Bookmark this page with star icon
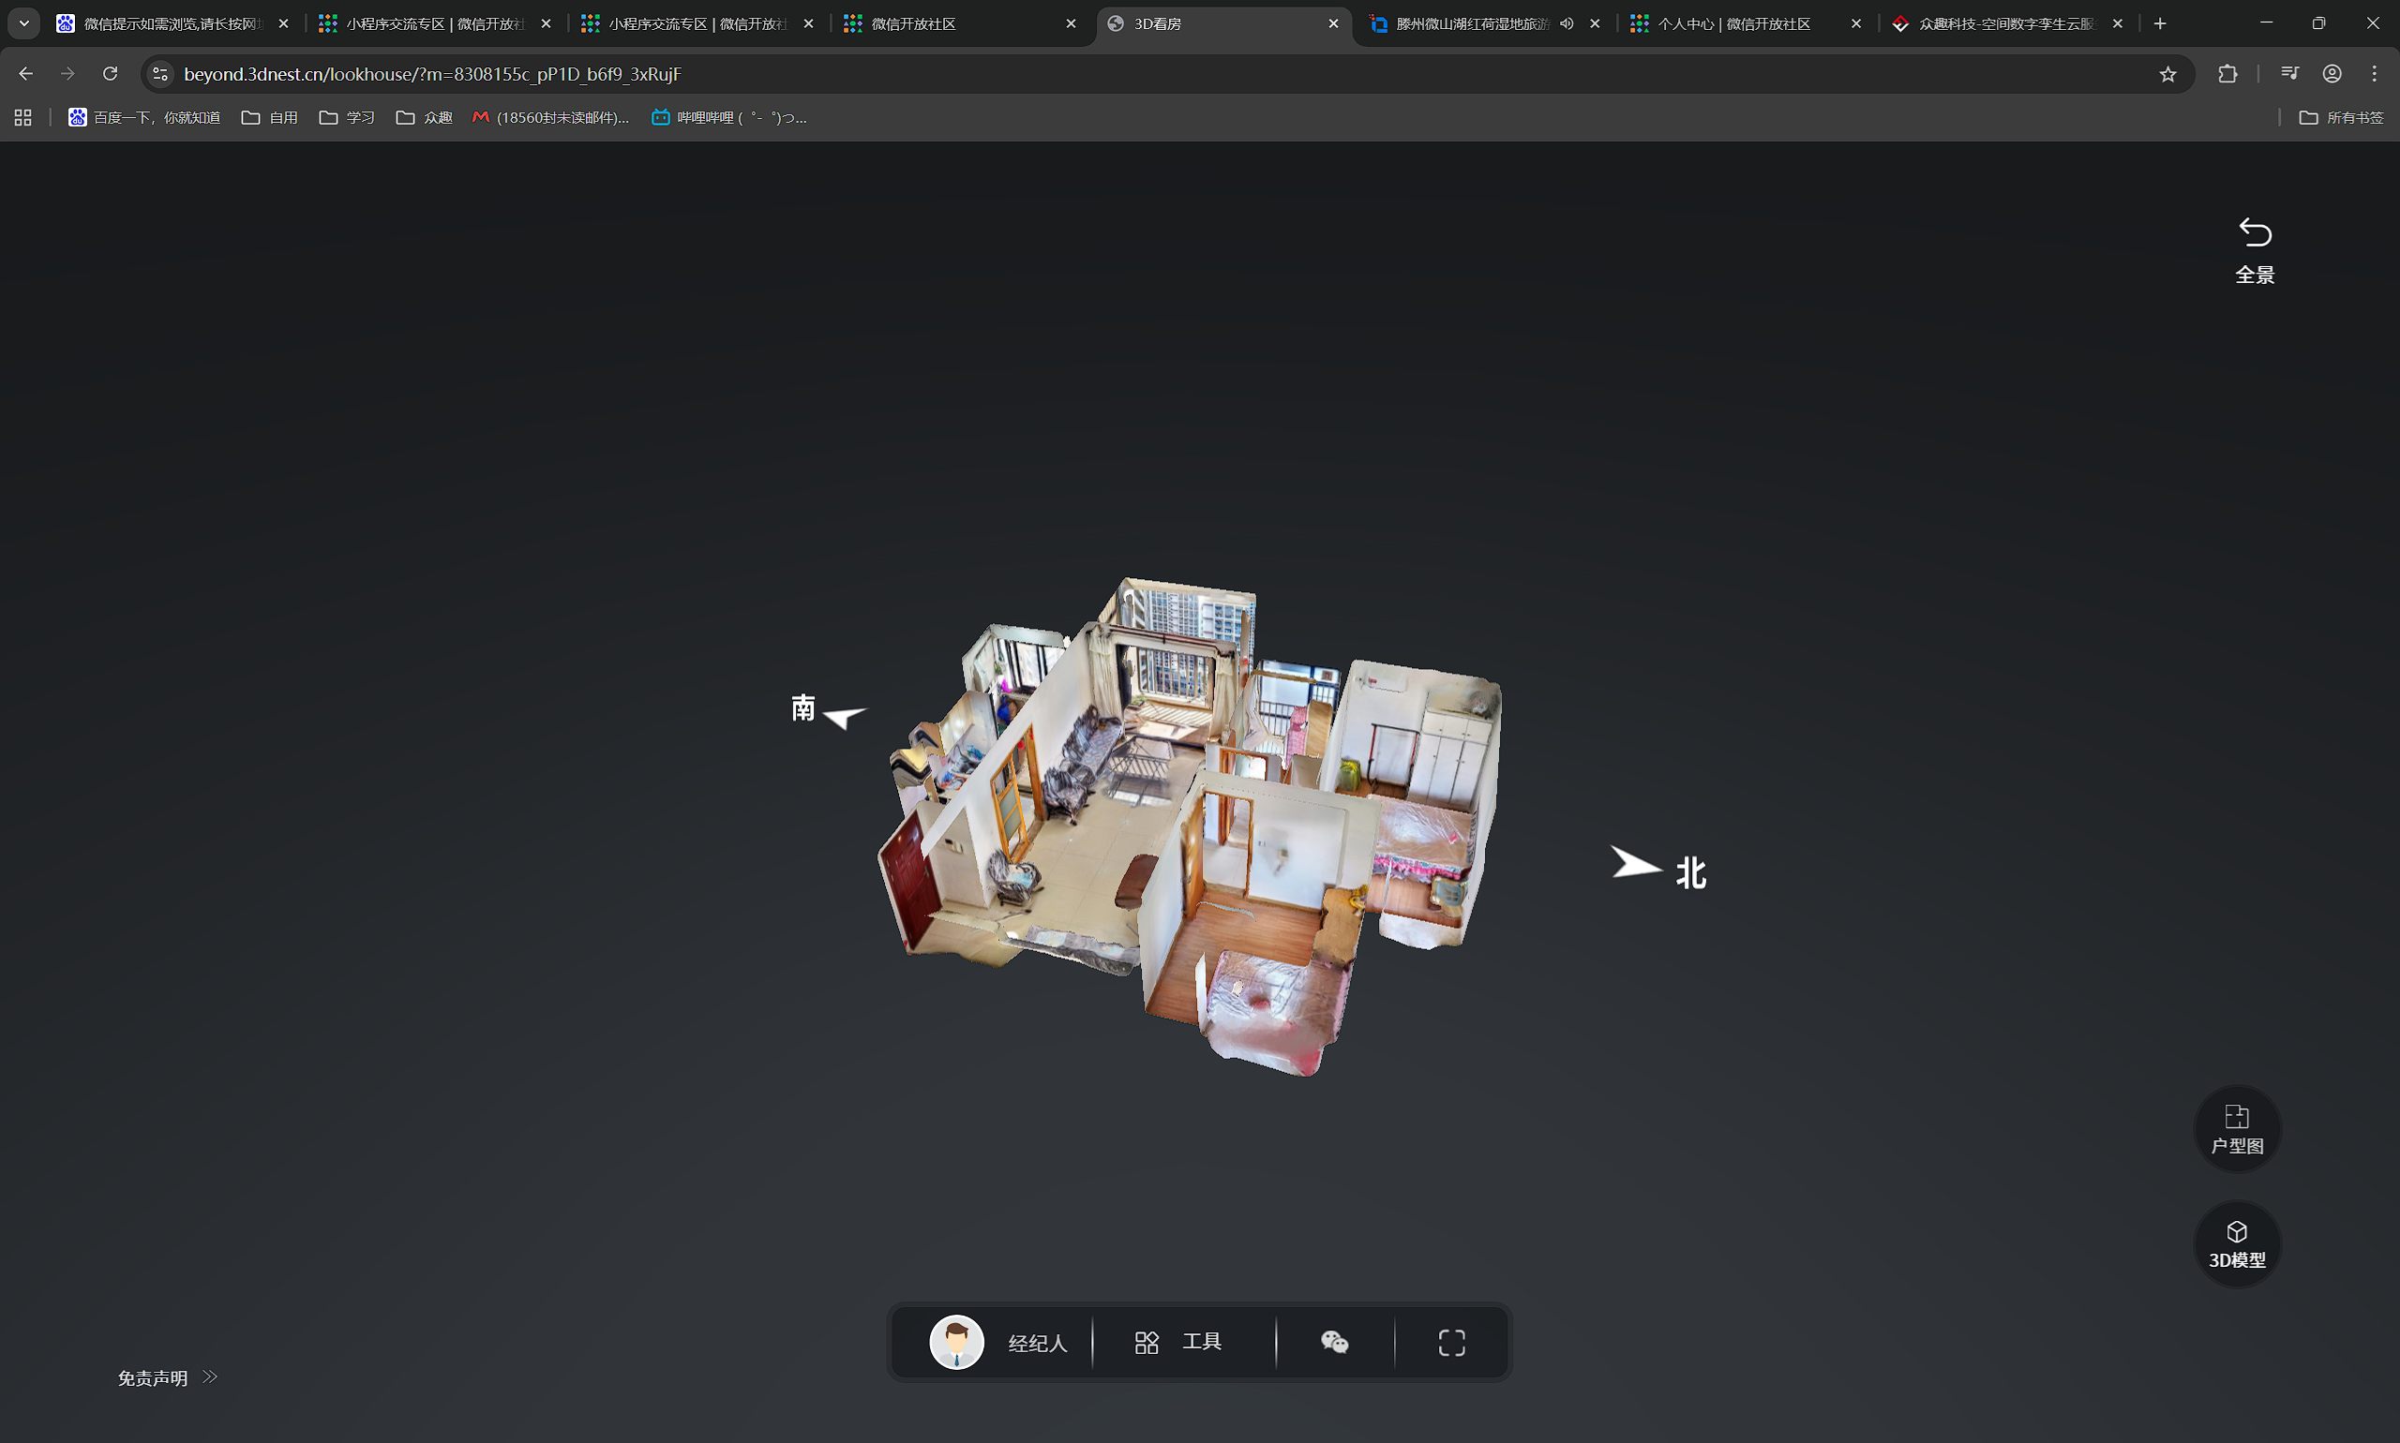 click(x=2167, y=74)
